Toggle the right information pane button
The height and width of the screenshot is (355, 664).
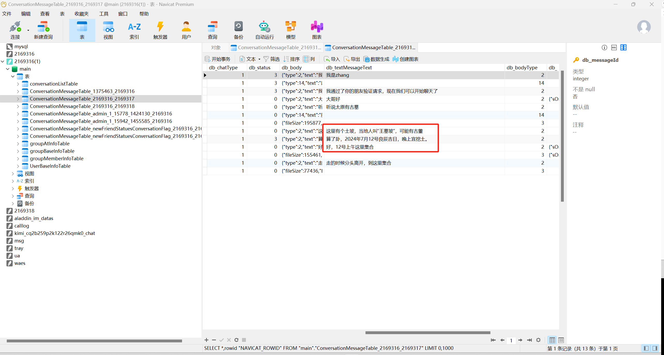coord(655,348)
